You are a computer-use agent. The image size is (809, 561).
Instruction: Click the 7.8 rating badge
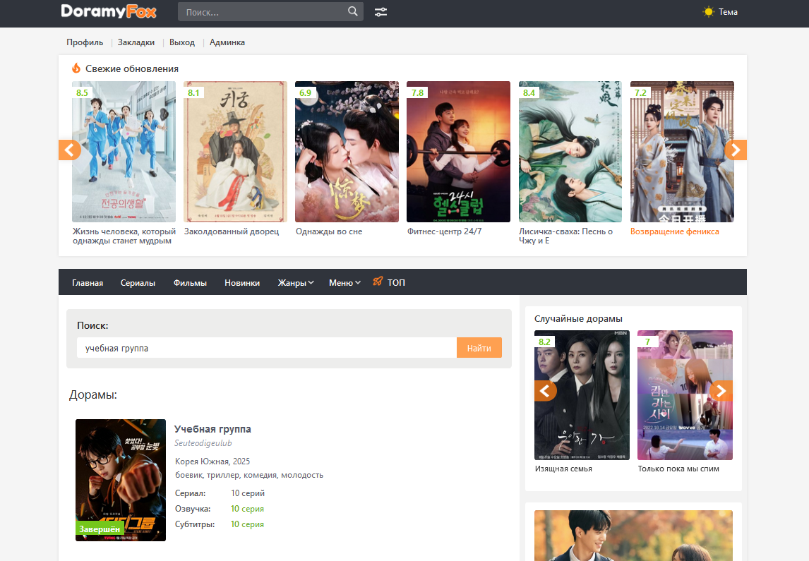tap(417, 93)
